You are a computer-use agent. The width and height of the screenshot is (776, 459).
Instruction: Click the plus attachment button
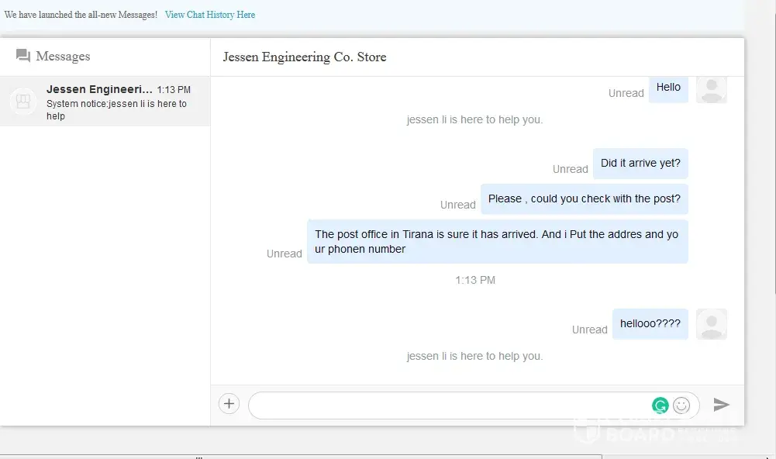[x=229, y=404]
